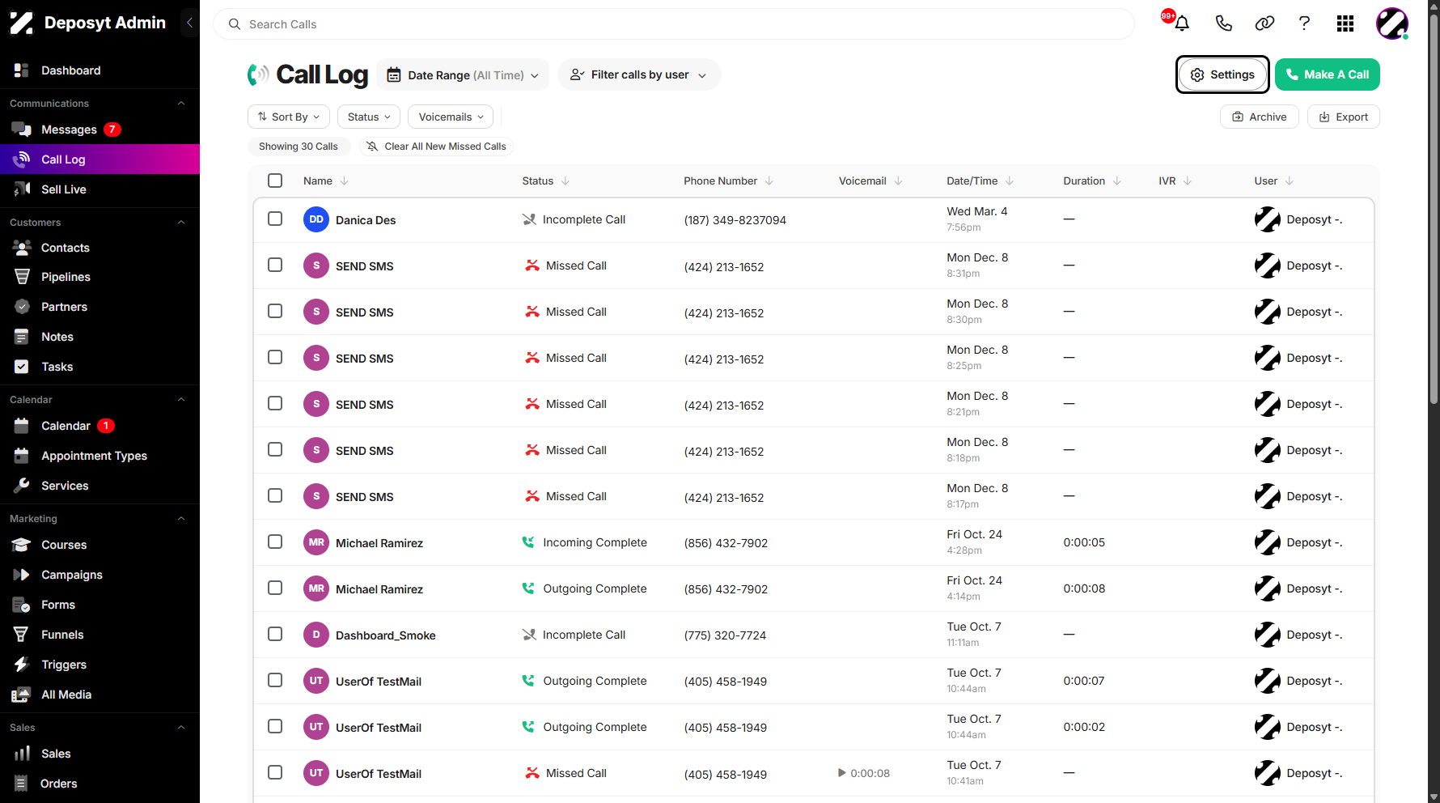
Task: Expand the Sort By dropdown
Action: (289, 117)
